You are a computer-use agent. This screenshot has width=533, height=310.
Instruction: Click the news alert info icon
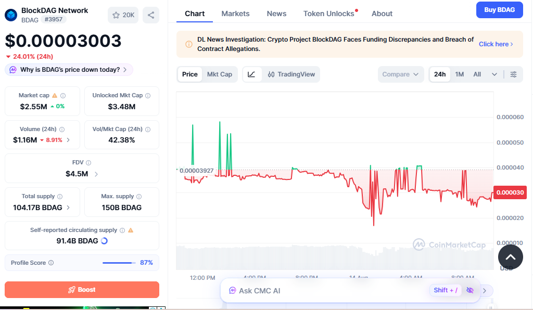188,44
